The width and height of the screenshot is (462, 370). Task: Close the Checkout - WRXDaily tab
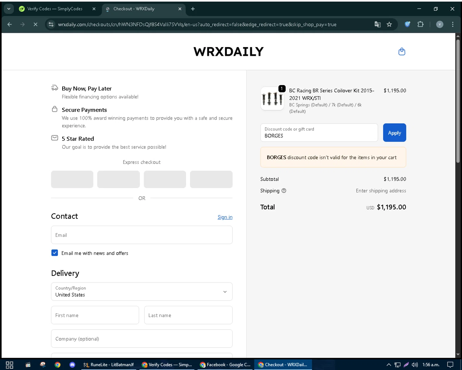pyautogui.click(x=180, y=9)
